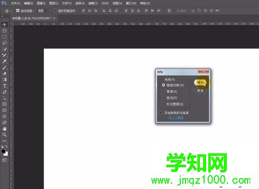259x189 pixels.
Task: Click 确定 button in paste dialog
Action: [x=200, y=82]
